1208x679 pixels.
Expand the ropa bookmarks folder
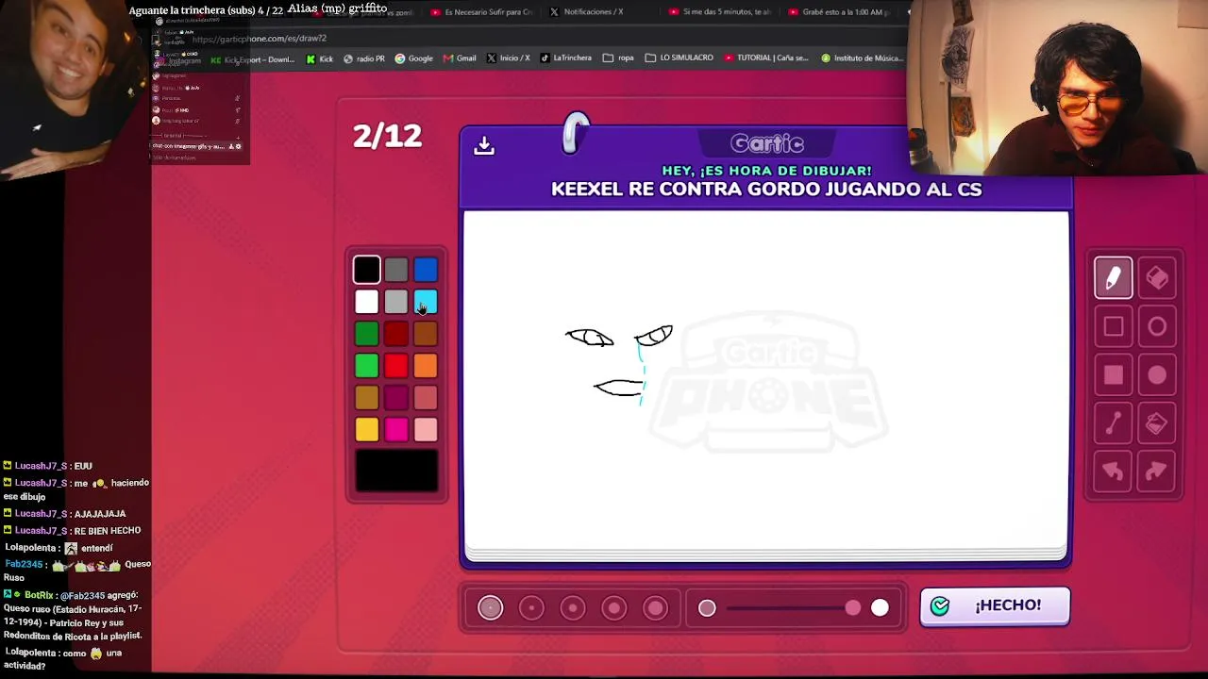click(x=618, y=58)
